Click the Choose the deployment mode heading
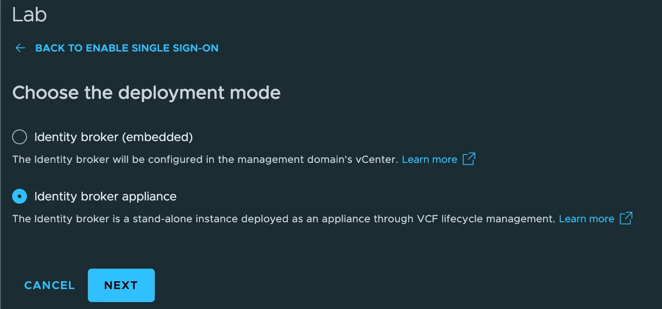This screenshot has height=309, width=662. tap(146, 92)
